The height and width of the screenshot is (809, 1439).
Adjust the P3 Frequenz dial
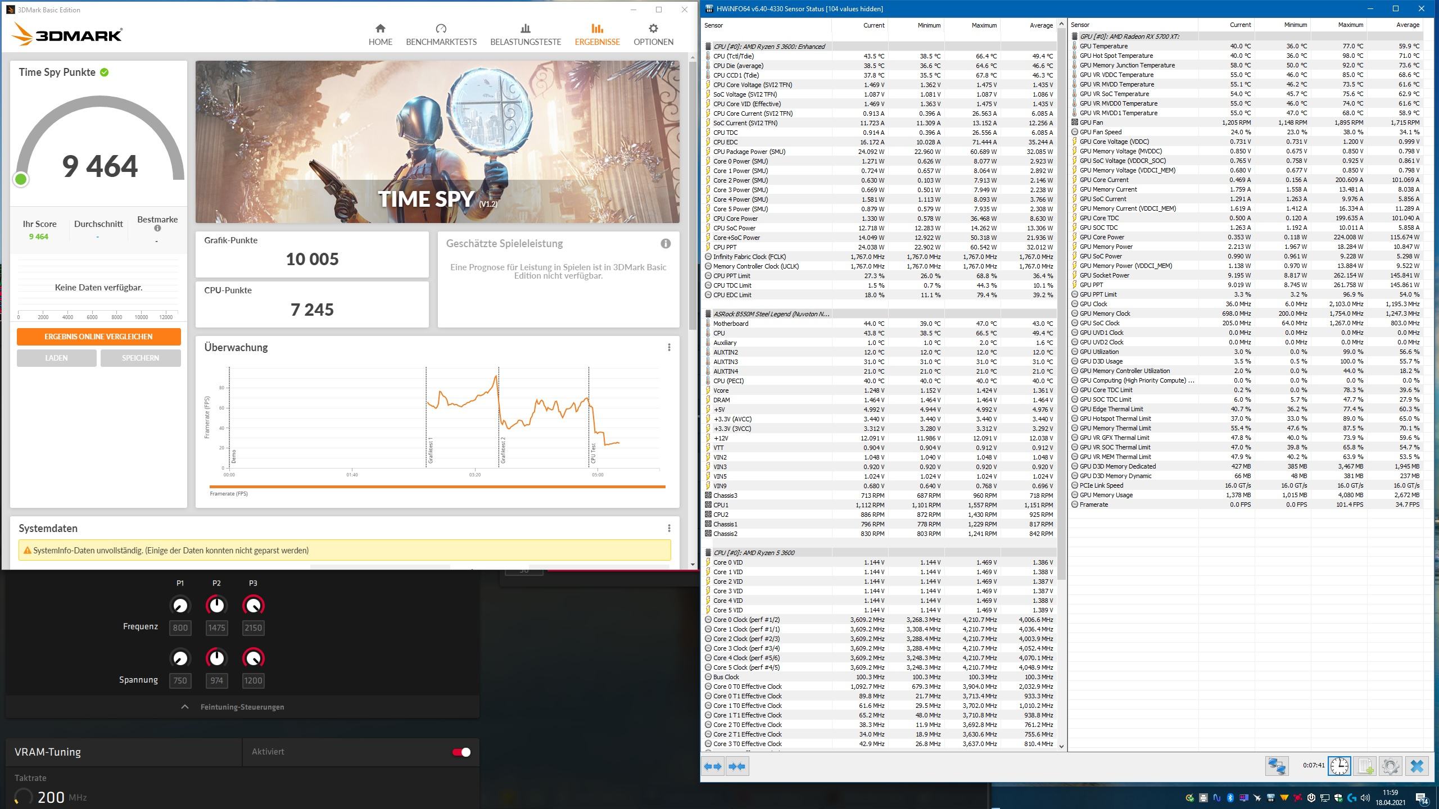[x=253, y=606]
